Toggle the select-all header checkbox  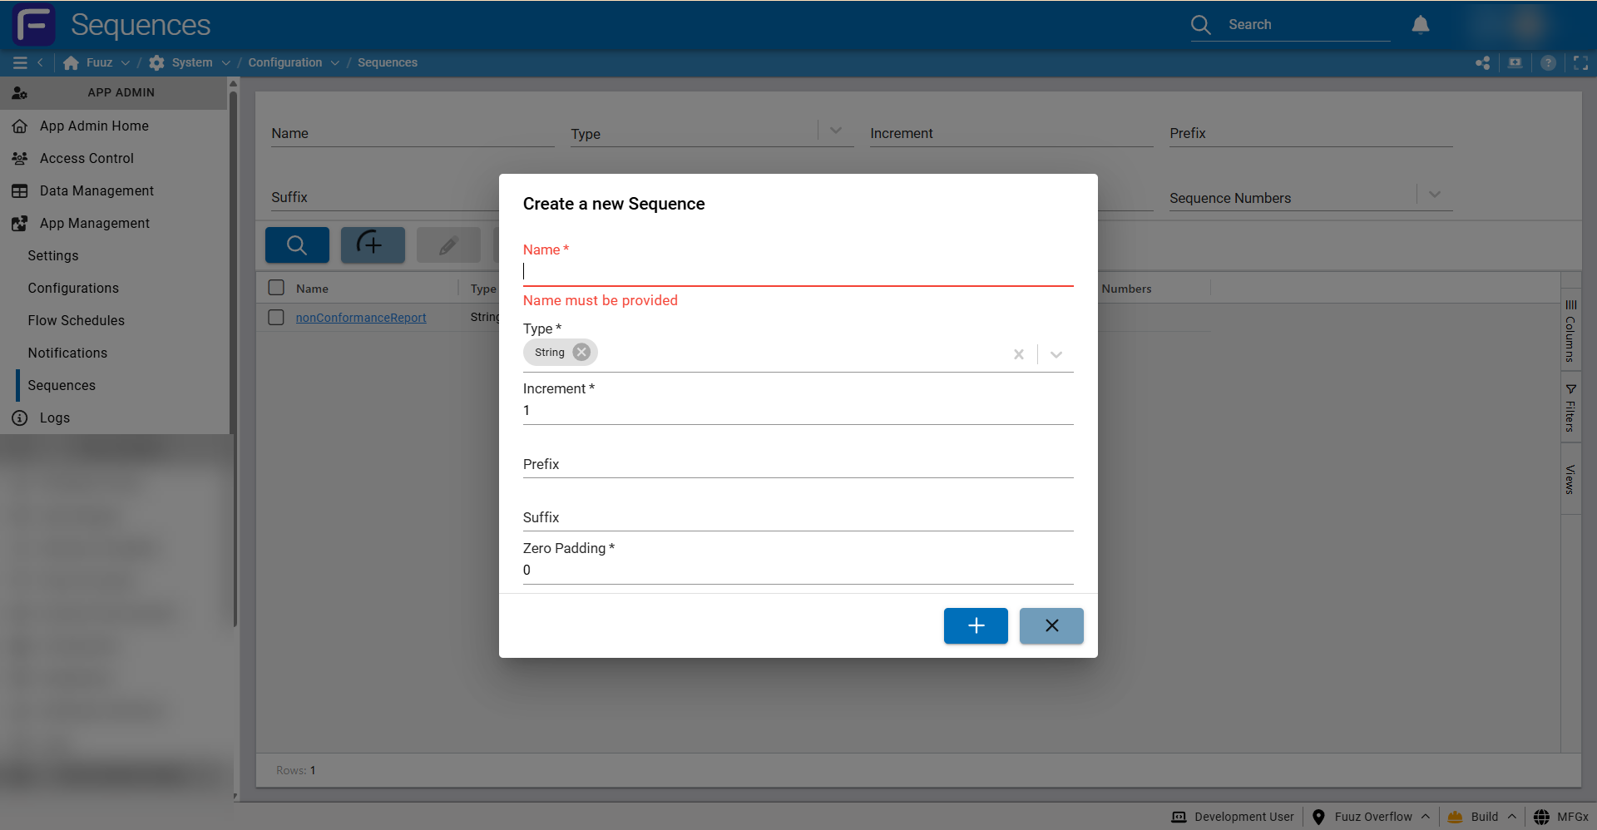tap(276, 288)
